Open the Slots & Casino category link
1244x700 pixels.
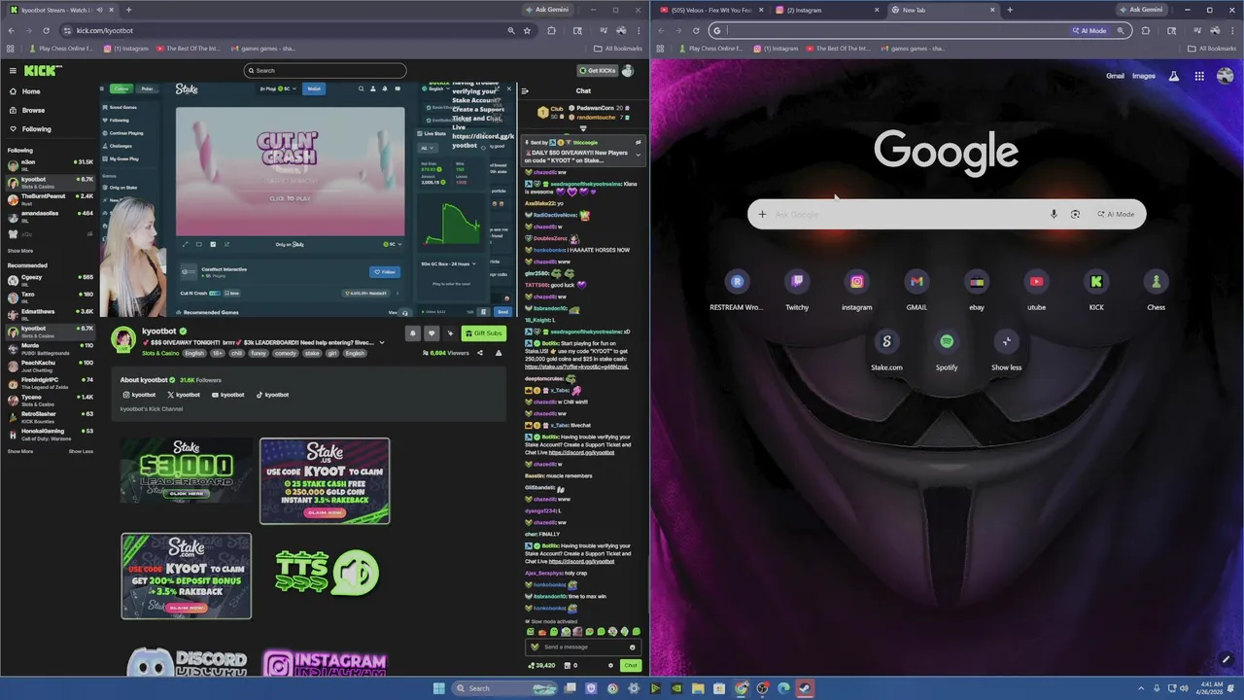pos(160,353)
